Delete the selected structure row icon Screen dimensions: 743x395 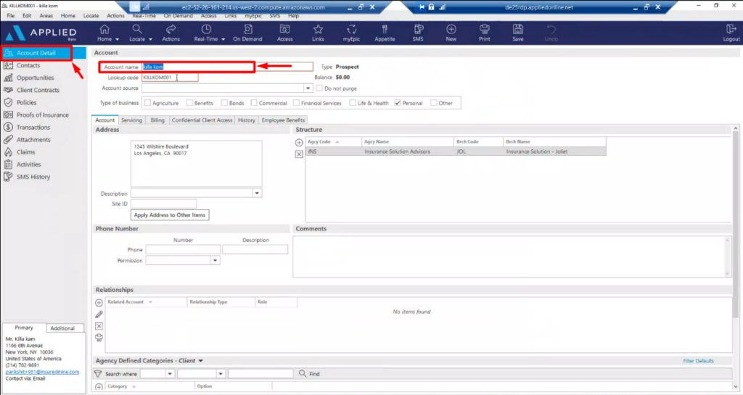(299, 154)
